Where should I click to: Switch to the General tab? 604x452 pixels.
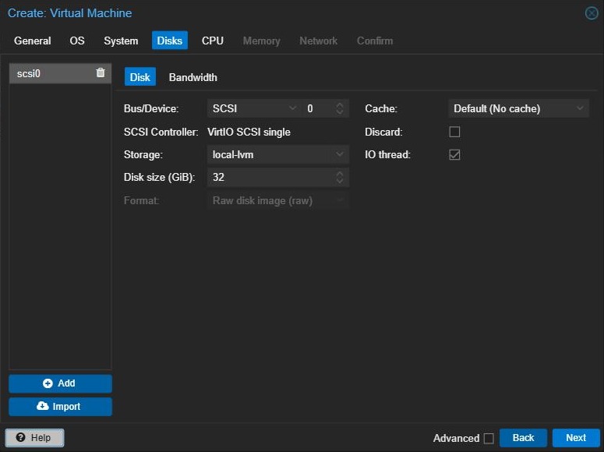[x=33, y=41]
